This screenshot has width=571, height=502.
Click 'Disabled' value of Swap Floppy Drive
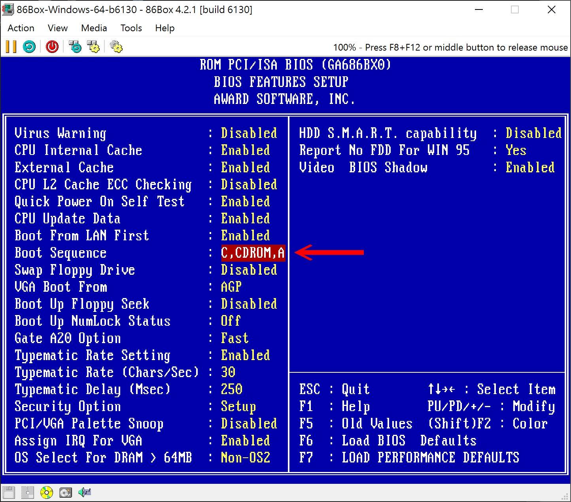(249, 270)
